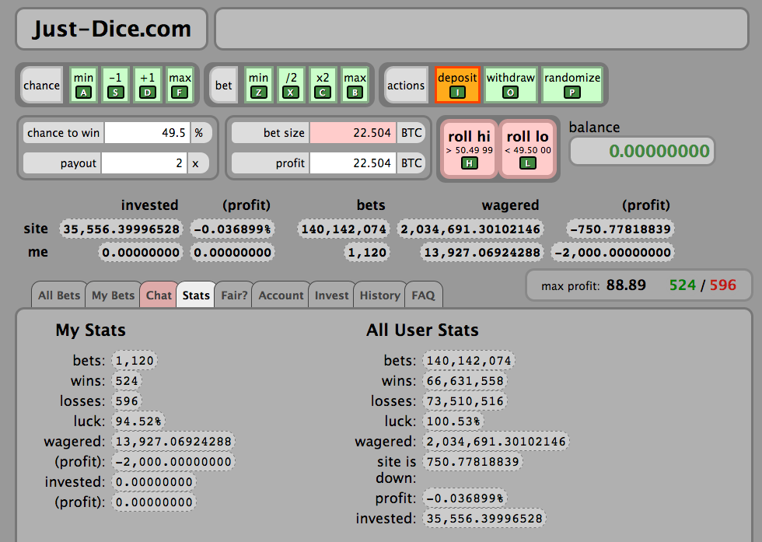Click the site bets count in summary row
Screen dimensions: 762x542
click(x=344, y=229)
